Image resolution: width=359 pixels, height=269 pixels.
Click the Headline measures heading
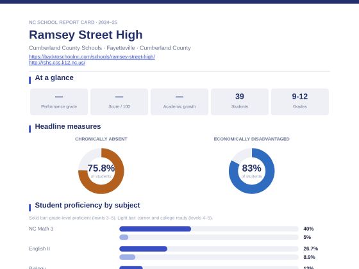pos(68,126)
